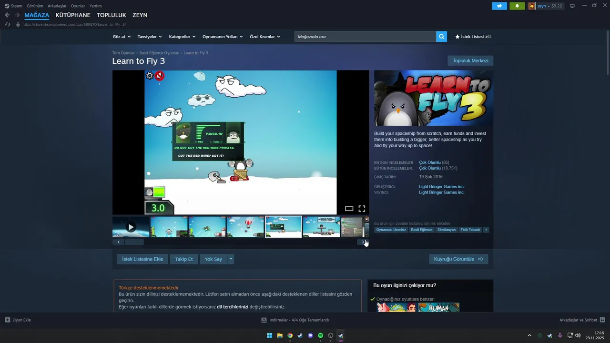This screenshot has height=343, width=610.
Task: Click Oyun Ekle plus icon
Action: coord(8,320)
